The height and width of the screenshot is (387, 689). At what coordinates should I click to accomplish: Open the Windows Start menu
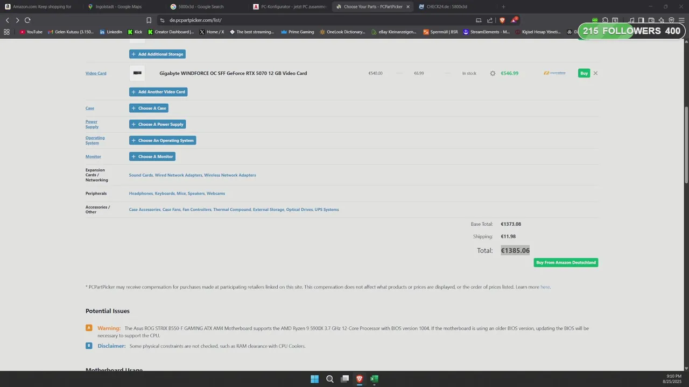click(314, 379)
